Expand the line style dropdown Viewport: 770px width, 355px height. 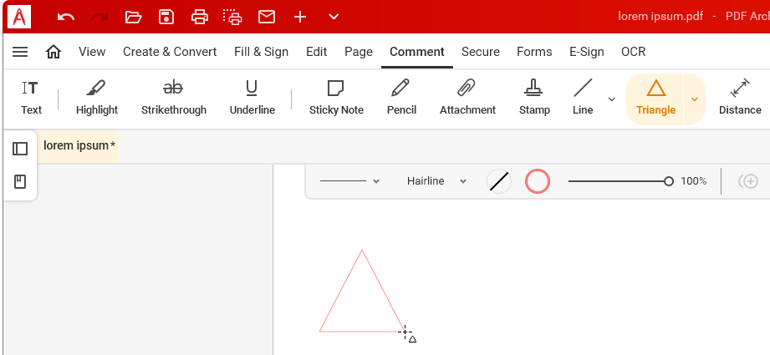[349, 181]
